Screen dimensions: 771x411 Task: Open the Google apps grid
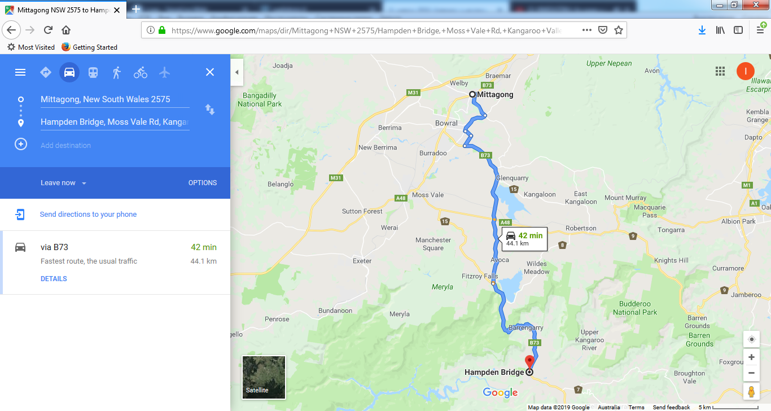(x=720, y=71)
